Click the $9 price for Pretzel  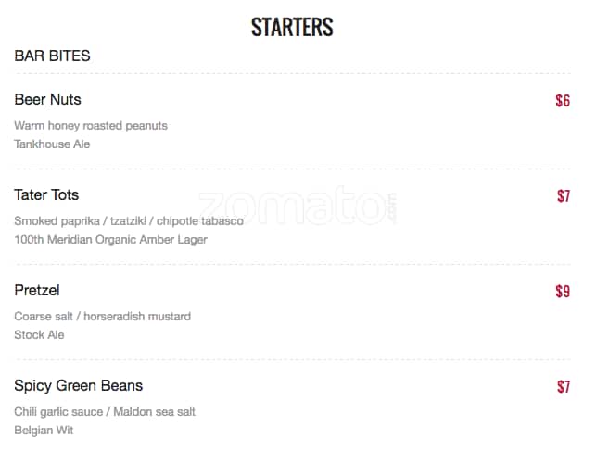(563, 292)
